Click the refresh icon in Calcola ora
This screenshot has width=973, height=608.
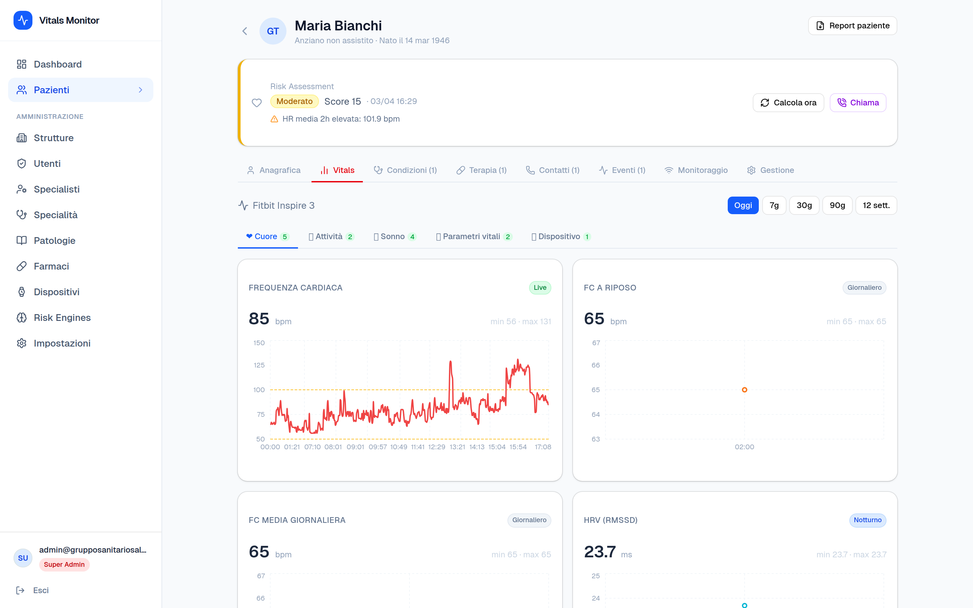(765, 103)
